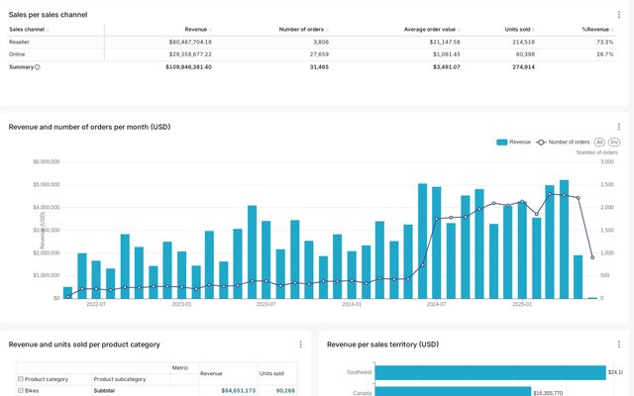
Task: Click the Product subcategory column header
Action: click(x=120, y=379)
